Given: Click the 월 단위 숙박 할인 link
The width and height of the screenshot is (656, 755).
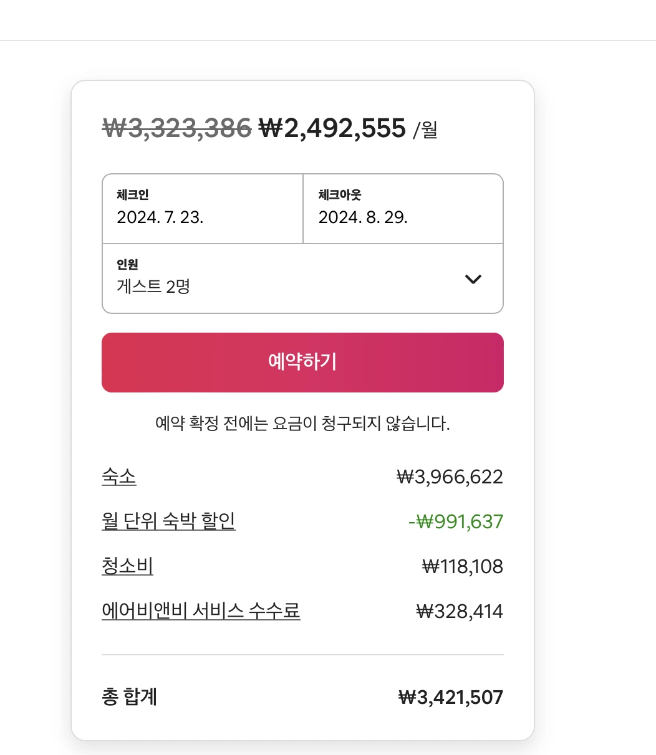Looking at the screenshot, I should coord(168,521).
